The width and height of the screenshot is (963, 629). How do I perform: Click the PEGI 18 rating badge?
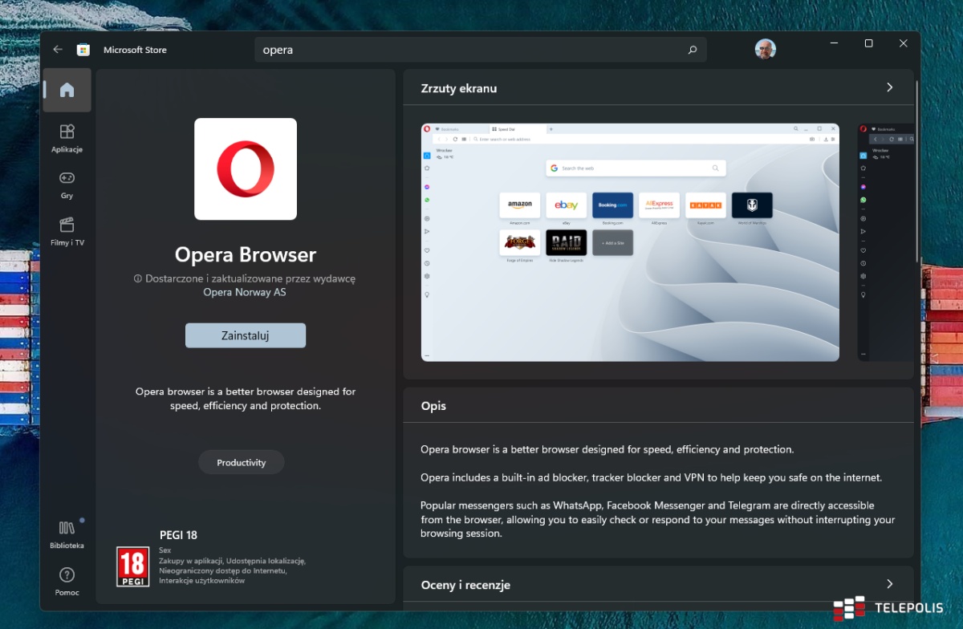click(132, 566)
